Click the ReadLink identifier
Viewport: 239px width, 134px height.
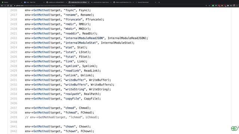[91, 71]
